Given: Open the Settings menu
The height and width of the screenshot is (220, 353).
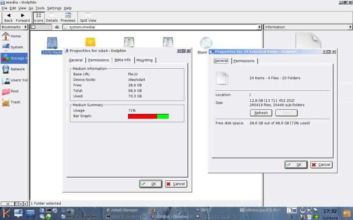Looking at the screenshot, I should click(54, 8).
